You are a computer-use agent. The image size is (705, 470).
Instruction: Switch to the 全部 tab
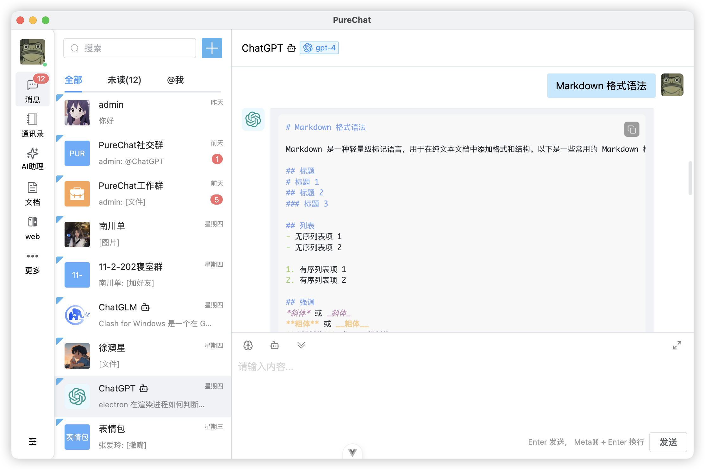coord(73,80)
